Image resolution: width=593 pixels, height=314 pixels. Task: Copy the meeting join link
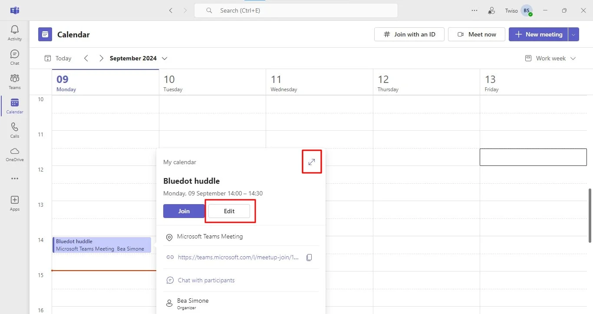click(309, 258)
